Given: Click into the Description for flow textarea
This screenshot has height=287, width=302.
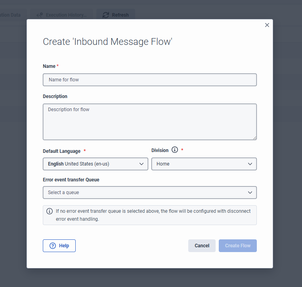Looking at the screenshot, I should click(149, 121).
